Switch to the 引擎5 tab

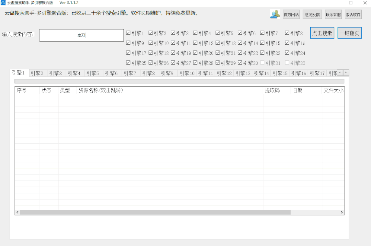click(92, 73)
